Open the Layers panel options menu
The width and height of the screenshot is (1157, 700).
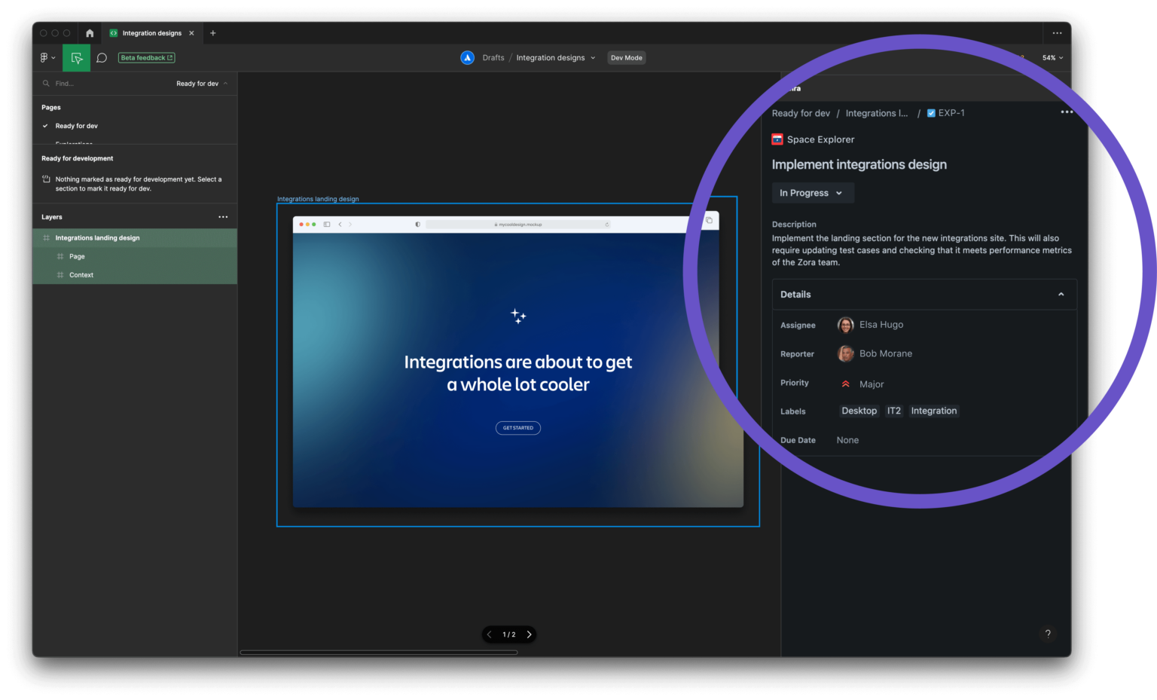click(x=223, y=216)
